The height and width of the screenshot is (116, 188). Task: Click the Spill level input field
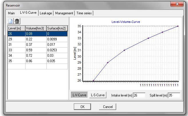(x=174, y=95)
